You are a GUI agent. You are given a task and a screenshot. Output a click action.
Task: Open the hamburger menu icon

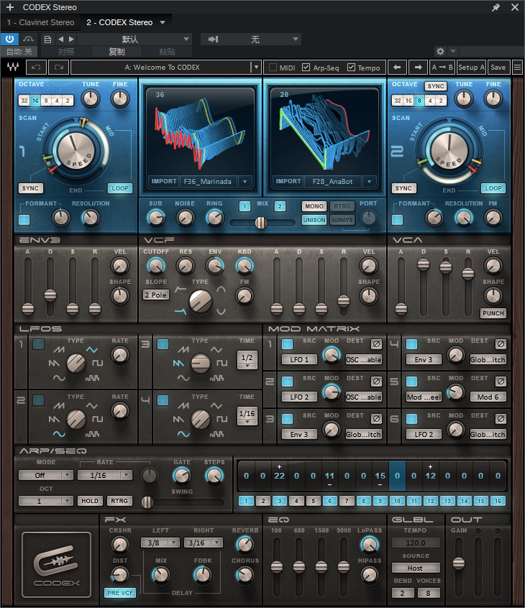[x=517, y=67]
